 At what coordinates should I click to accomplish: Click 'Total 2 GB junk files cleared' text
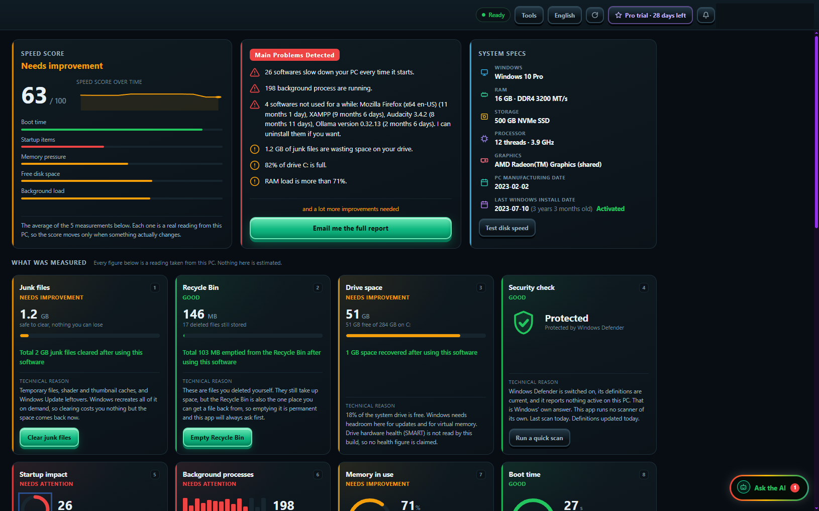81,357
